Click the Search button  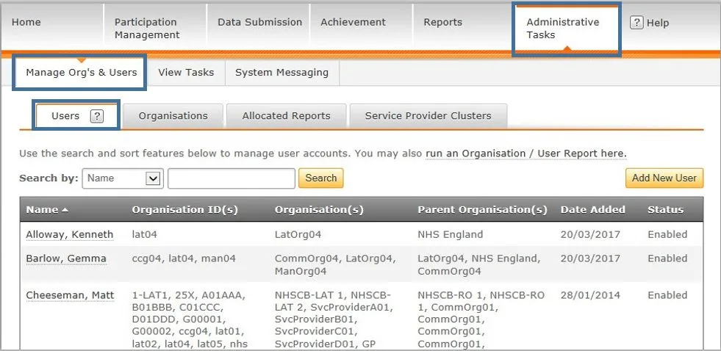321,178
